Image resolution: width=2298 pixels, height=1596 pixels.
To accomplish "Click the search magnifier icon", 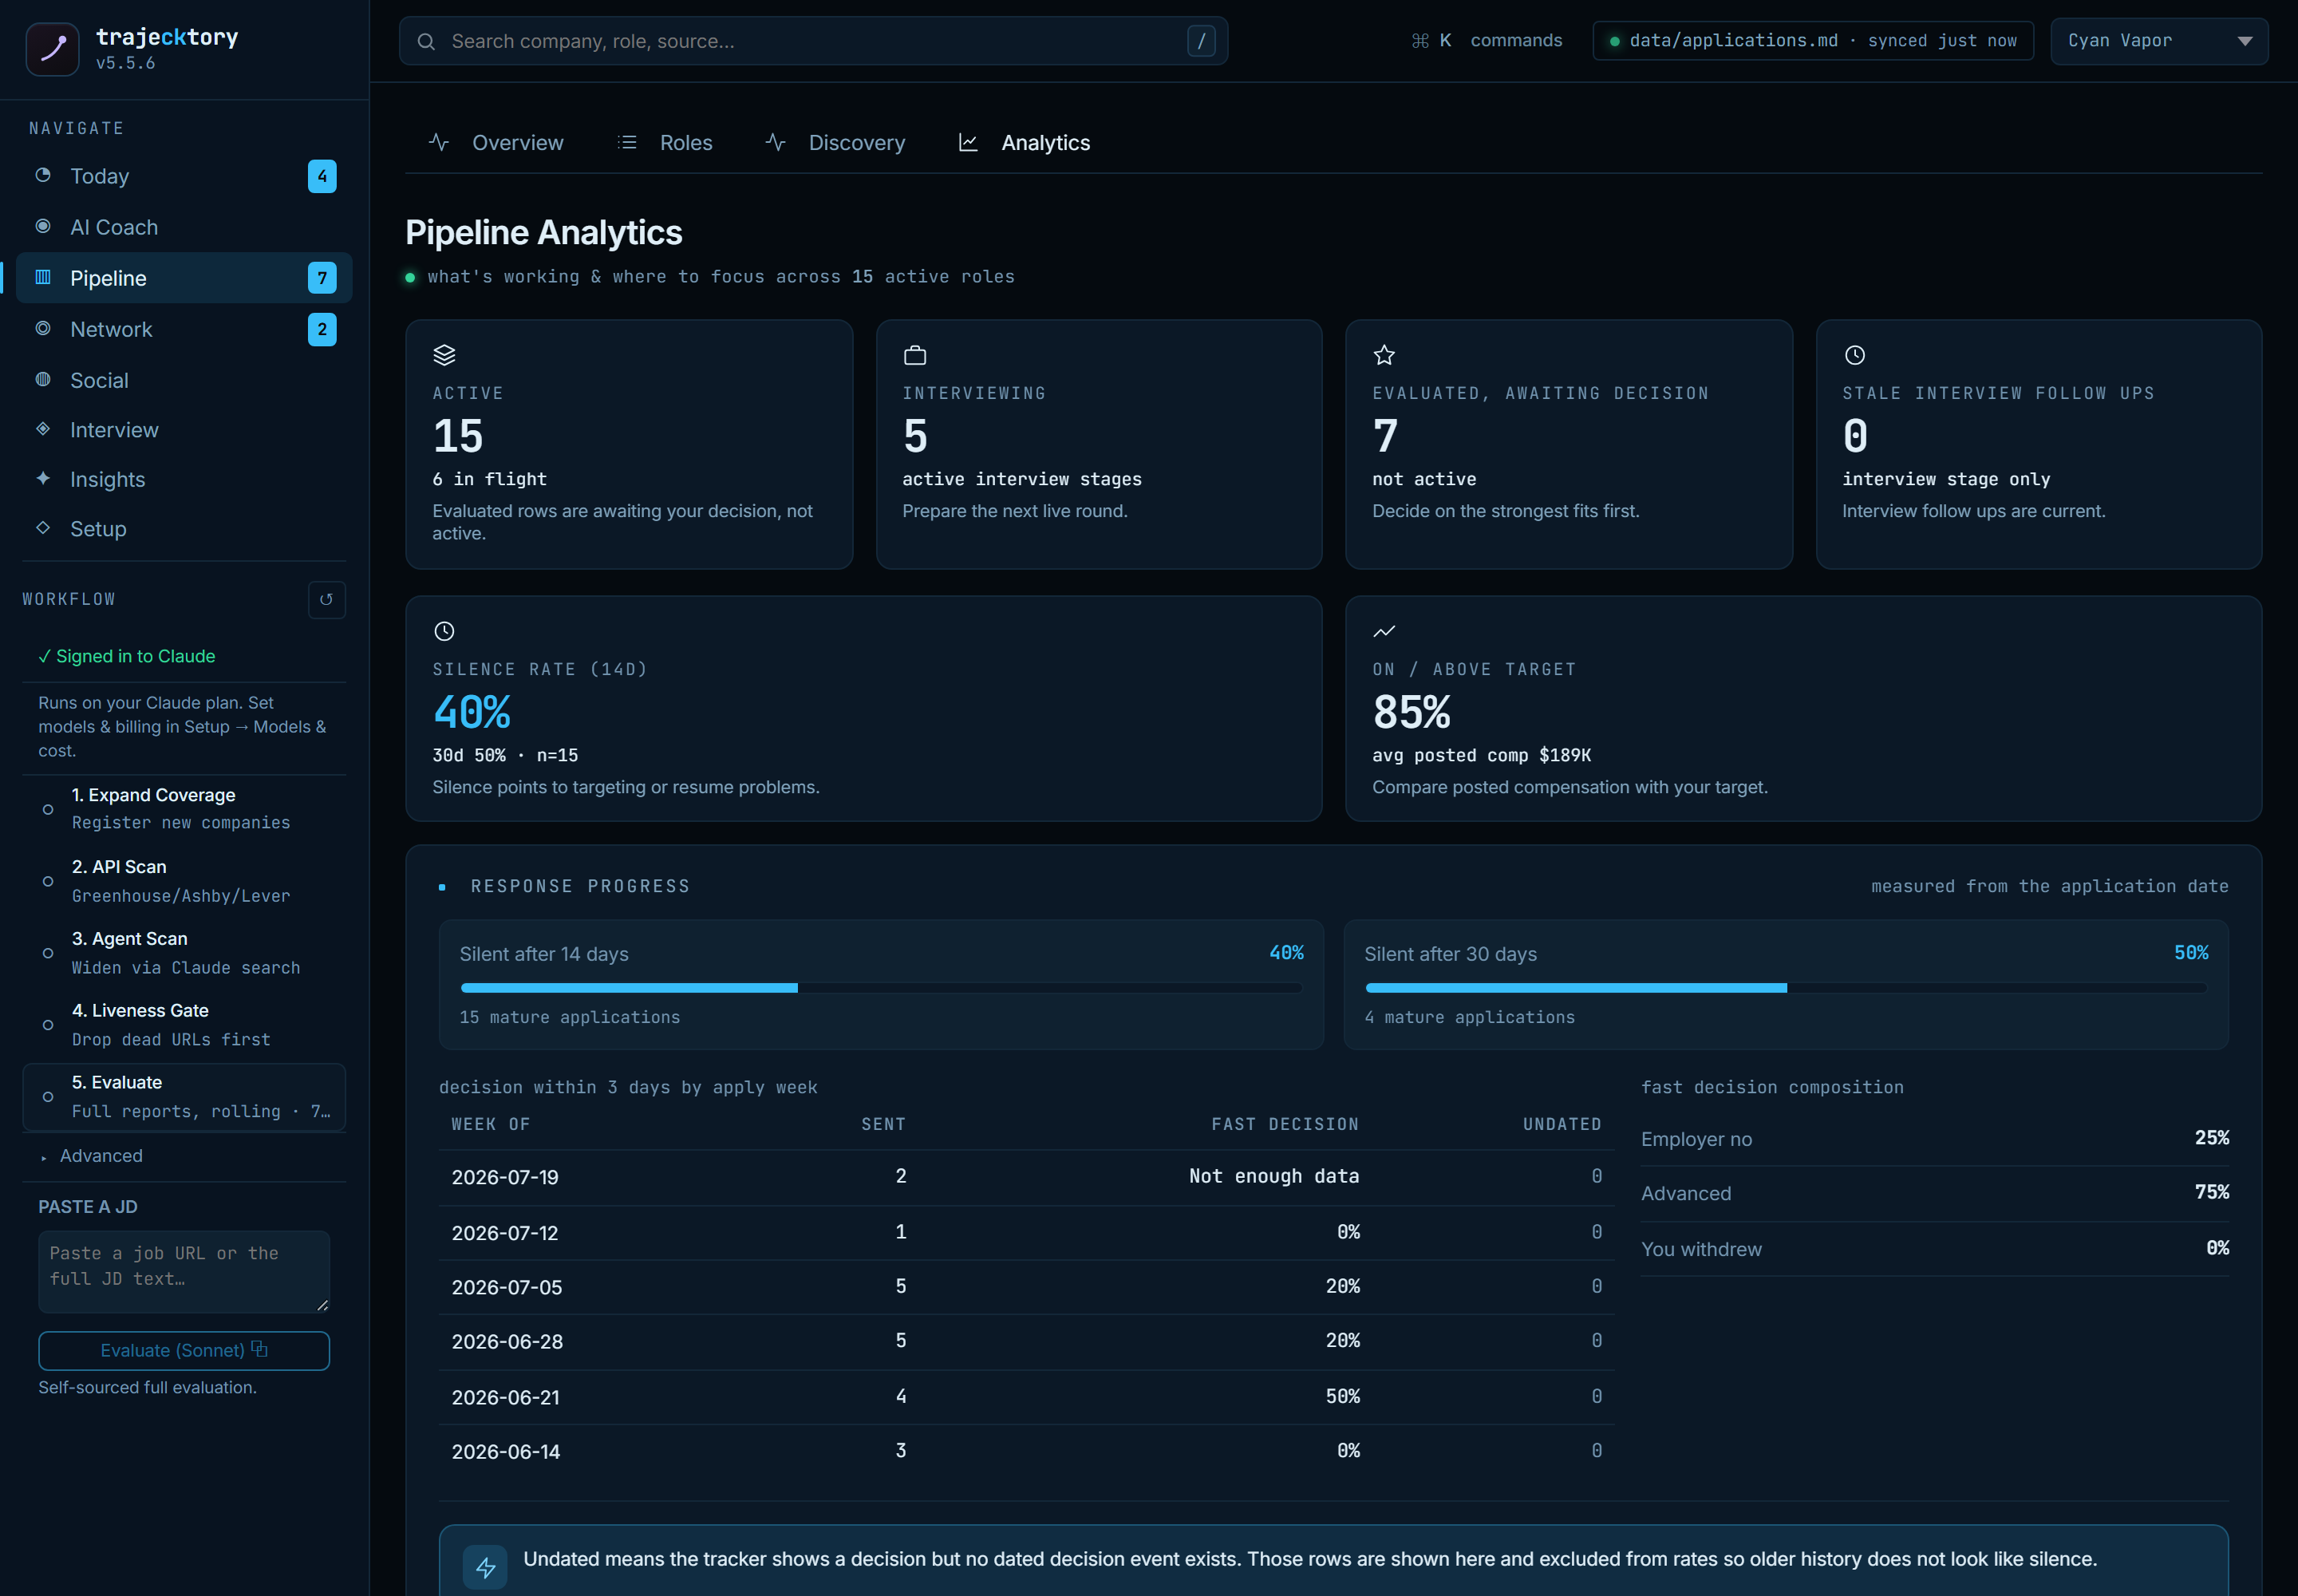I will click(426, 41).
